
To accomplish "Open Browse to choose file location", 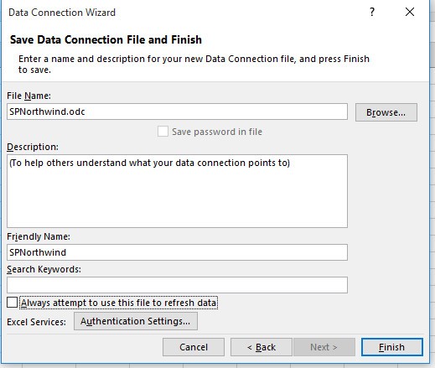I will pos(386,112).
